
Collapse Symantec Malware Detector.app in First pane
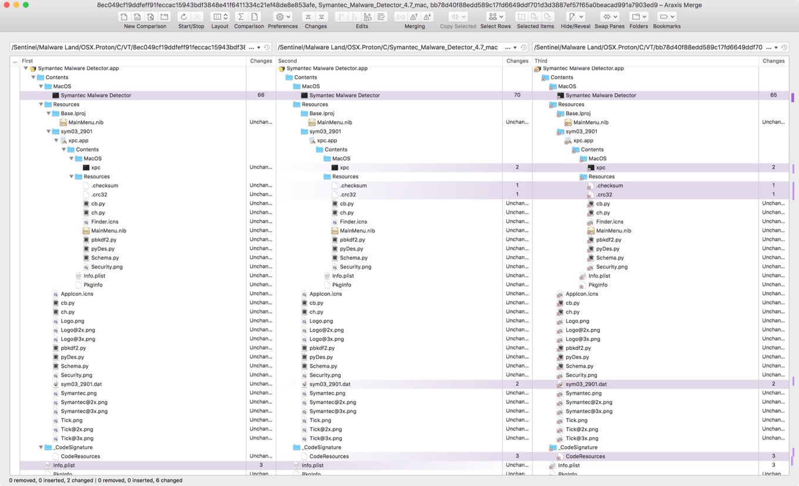click(x=26, y=68)
